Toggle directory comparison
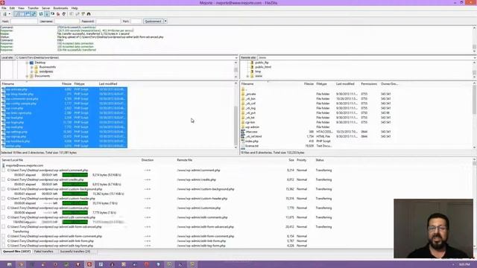This screenshot has height=268, width=477. click(x=78, y=14)
